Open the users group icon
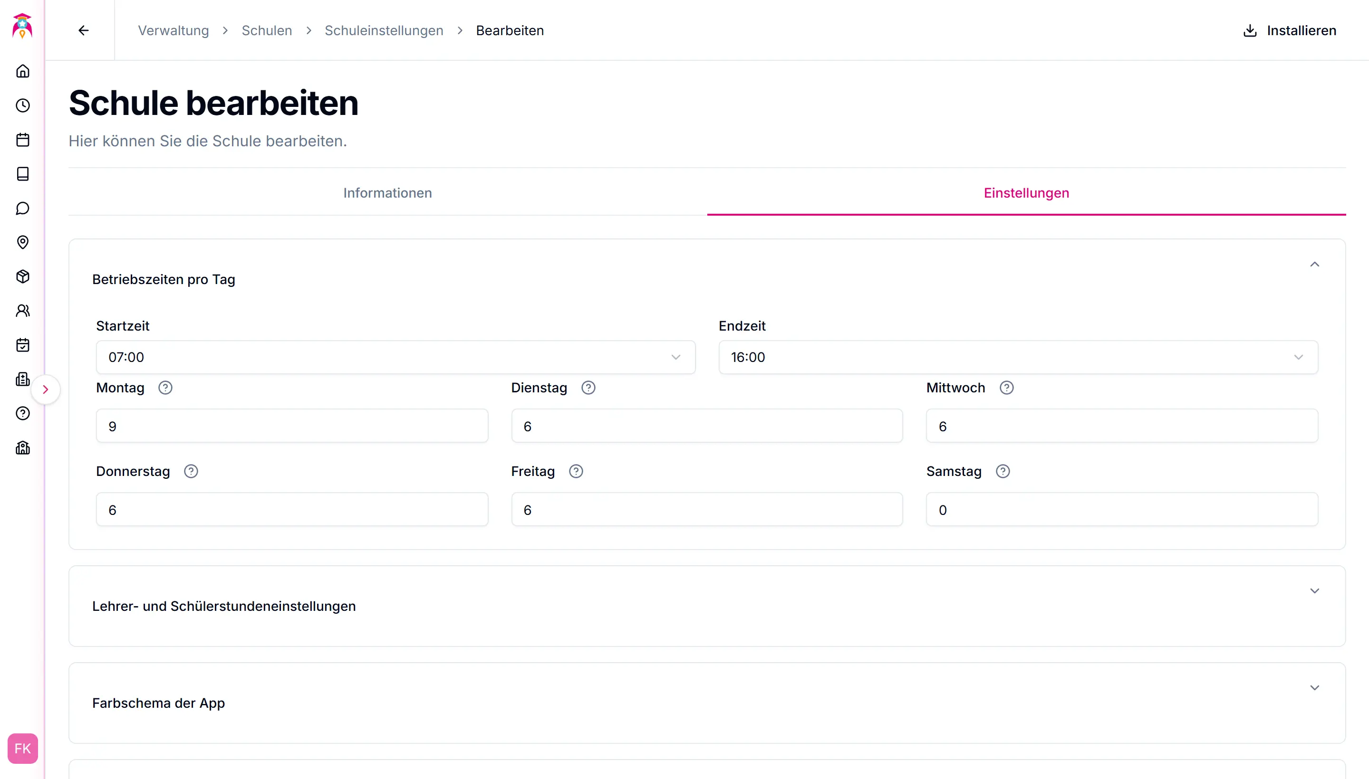Viewport: 1369px width, 779px height. [x=22, y=311]
